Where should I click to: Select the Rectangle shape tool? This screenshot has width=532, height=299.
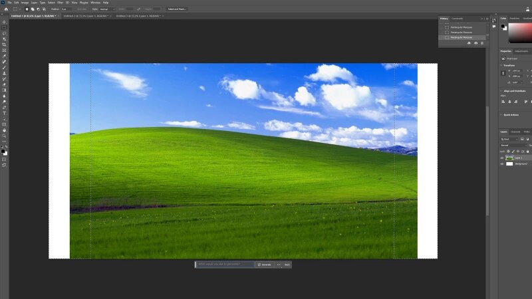4,124
